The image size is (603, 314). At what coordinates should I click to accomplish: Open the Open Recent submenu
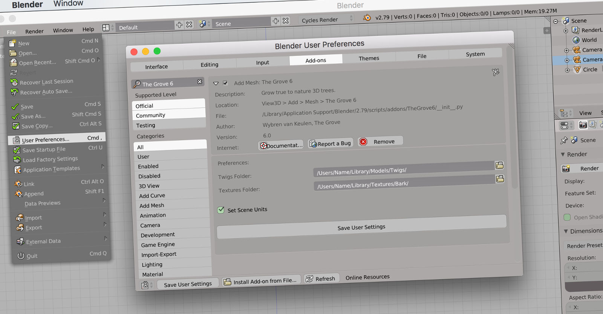click(x=55, y=61)
